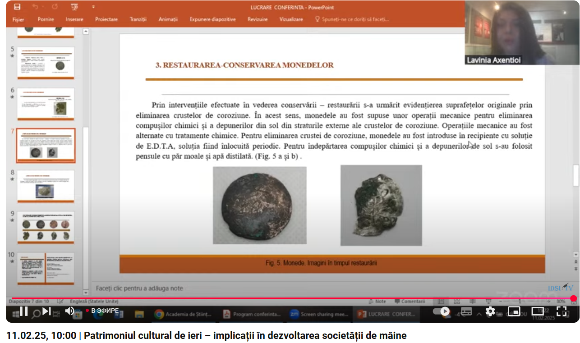580x343 pixels.
Task: Click the notes area 'Faceți clic pentru a adăuga note'
Action: 139,288
